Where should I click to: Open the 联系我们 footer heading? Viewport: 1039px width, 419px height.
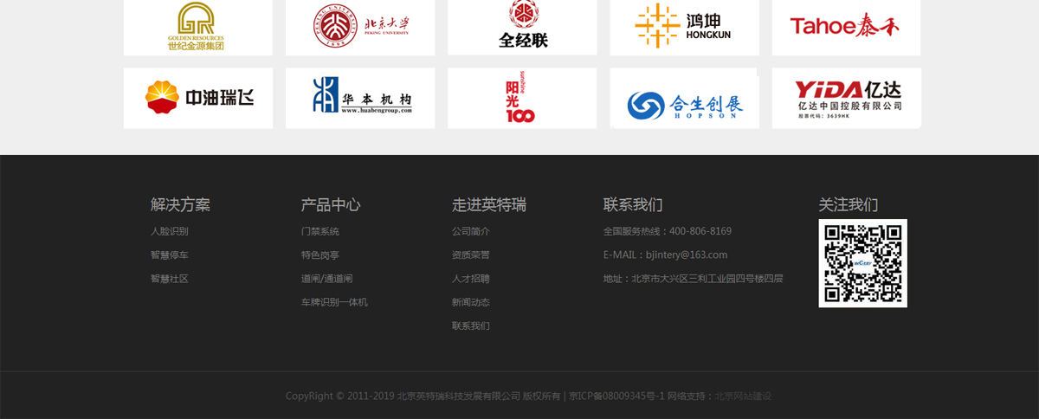click(x=633, y=205)
